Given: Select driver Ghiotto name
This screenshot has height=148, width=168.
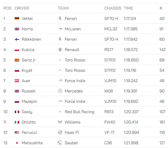Looking at the screenshot, I should coord(29,122).
